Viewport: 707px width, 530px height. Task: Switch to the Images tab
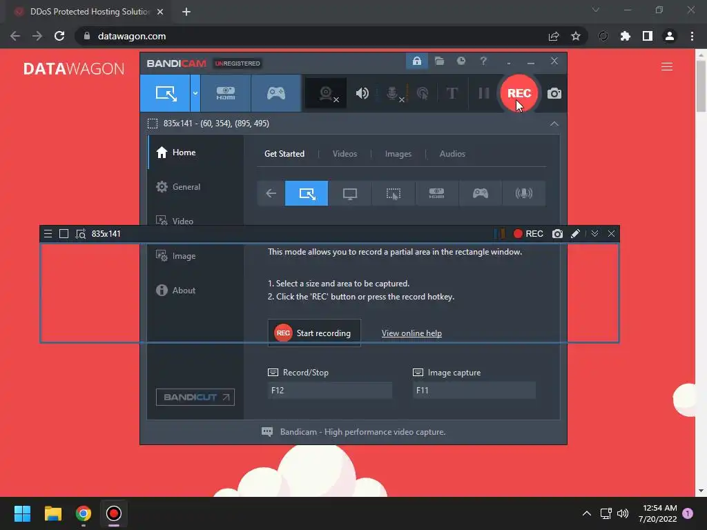398,154
